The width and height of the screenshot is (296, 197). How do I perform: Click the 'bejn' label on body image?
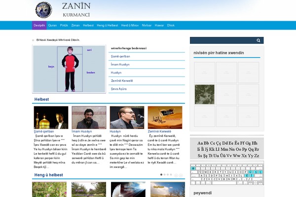coord(51,66)
